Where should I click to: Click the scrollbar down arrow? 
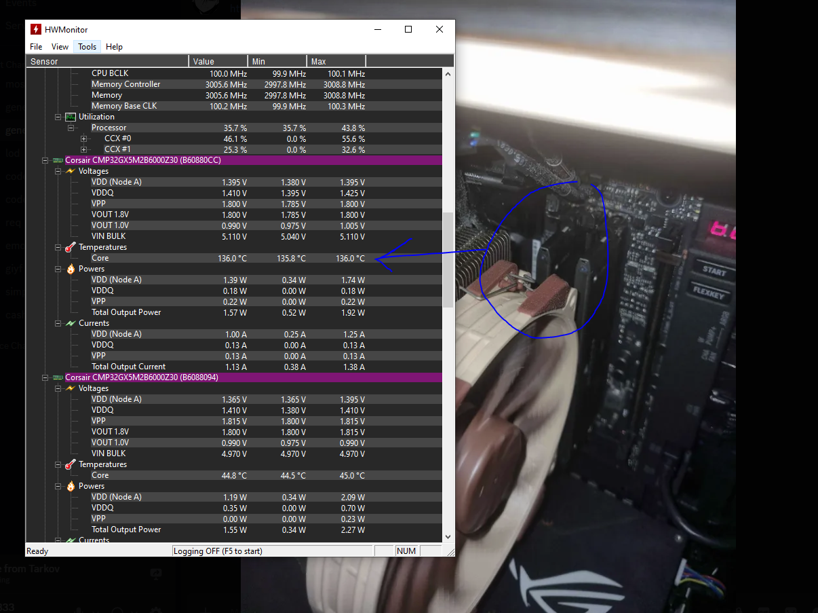point(448,538)
